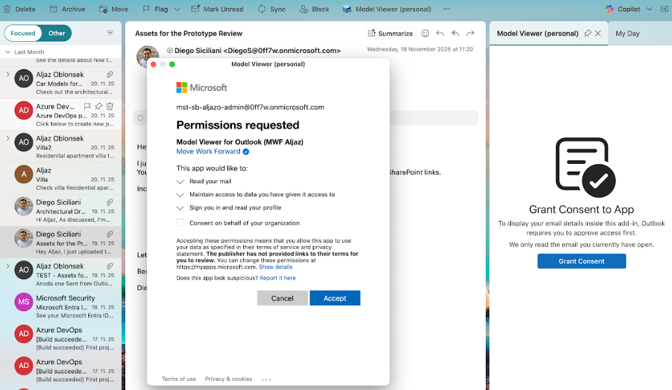Switch inbox to Other
Viewport: 672px width, 390px height.
(x=57, y=33)
